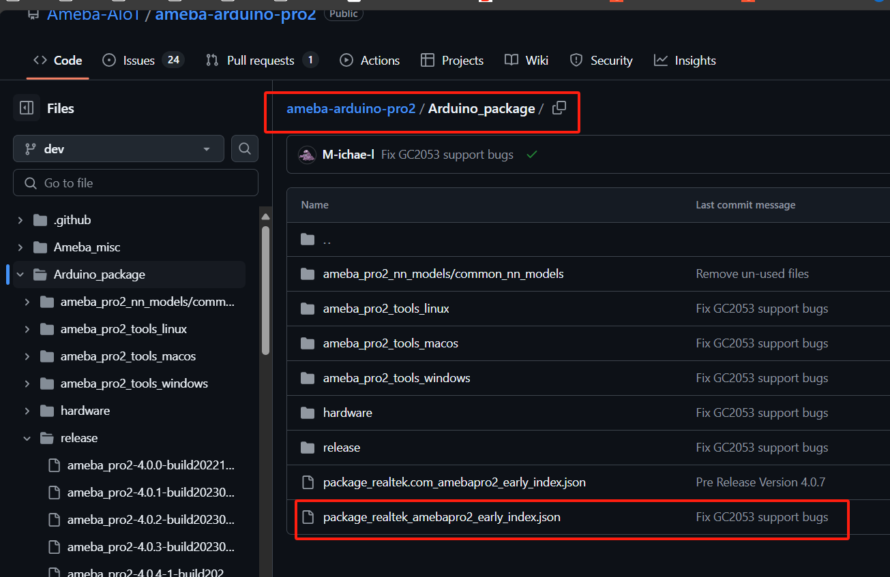Expand ameba_pro2_tools_windows tree chevron

click(27, 384)
